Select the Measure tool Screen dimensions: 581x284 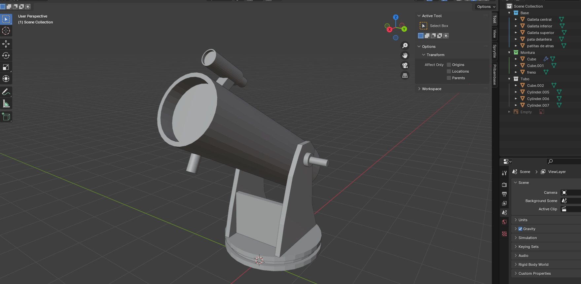pos(6,104)
